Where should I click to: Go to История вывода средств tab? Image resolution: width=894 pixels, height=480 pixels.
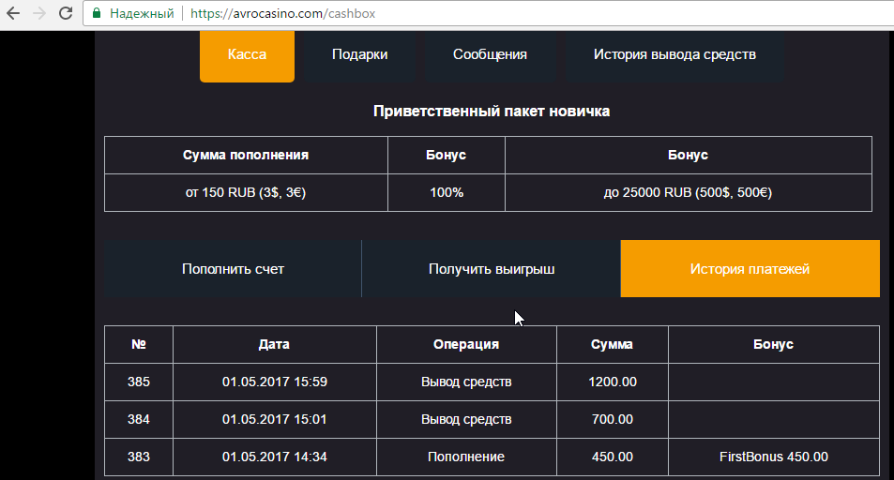[x=674, y=54]
